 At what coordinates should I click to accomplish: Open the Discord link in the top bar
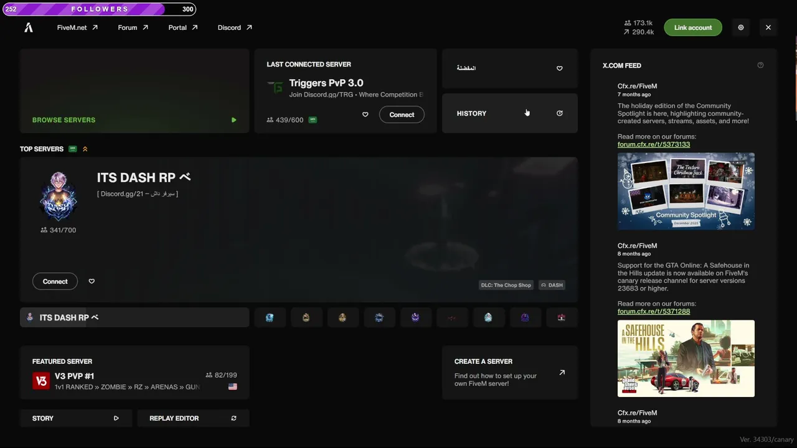(235, 27)
